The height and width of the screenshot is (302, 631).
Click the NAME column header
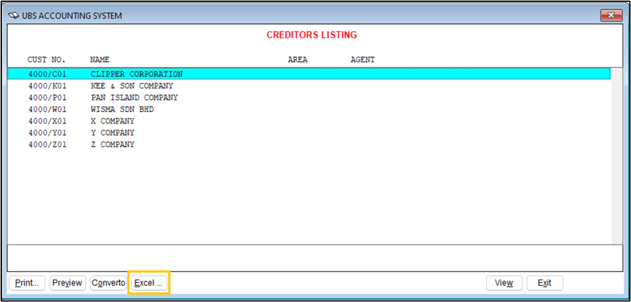tap(100, 60)
